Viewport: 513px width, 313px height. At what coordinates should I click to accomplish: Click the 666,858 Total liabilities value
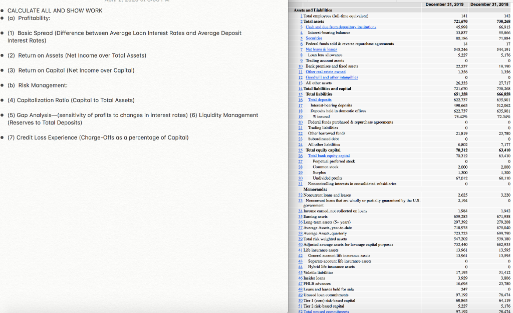click(503, 94)
